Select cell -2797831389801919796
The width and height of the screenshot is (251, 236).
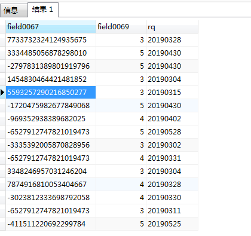click(x=51, y=66)
